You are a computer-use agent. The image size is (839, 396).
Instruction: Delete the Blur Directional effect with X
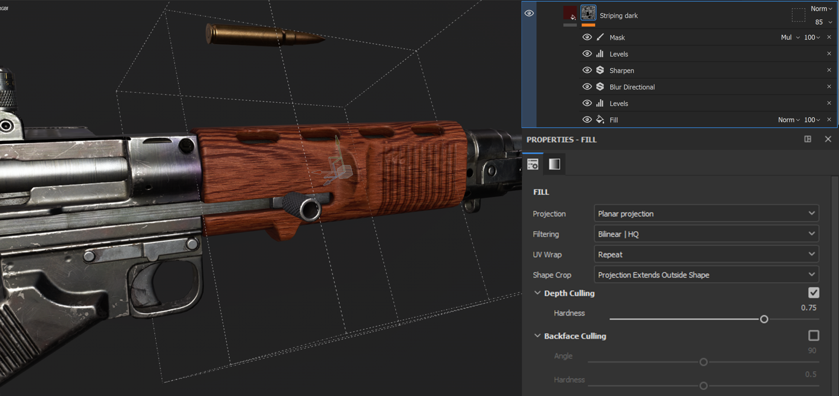pos(829,86)
